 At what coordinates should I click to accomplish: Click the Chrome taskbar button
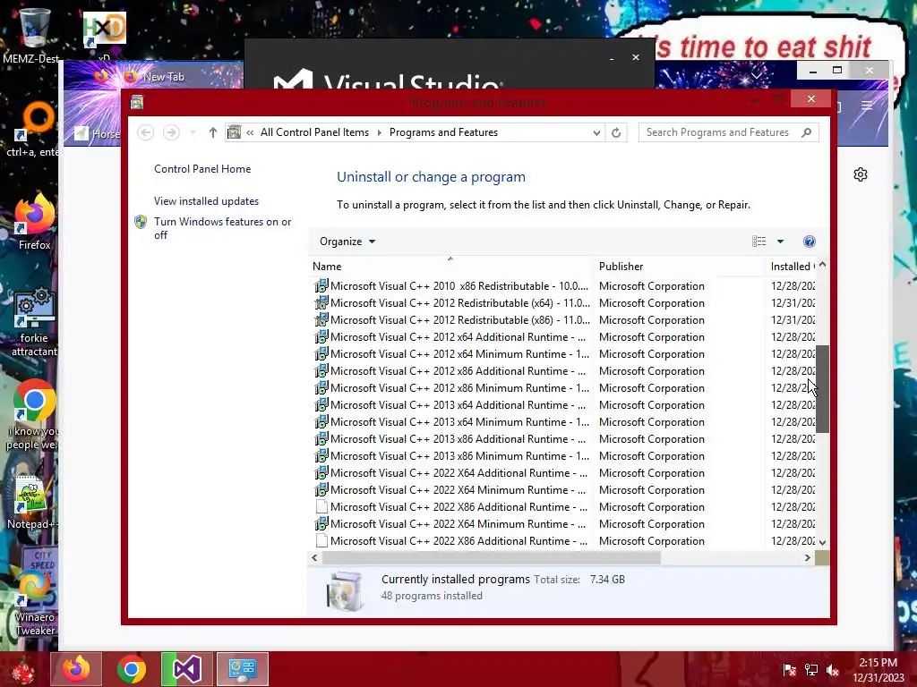coord(131,669)
